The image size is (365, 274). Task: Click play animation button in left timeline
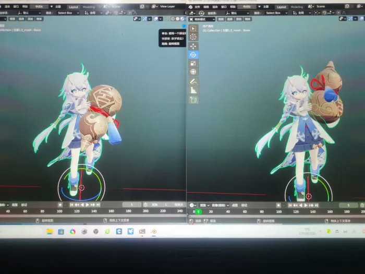click(x=87, y=205)
